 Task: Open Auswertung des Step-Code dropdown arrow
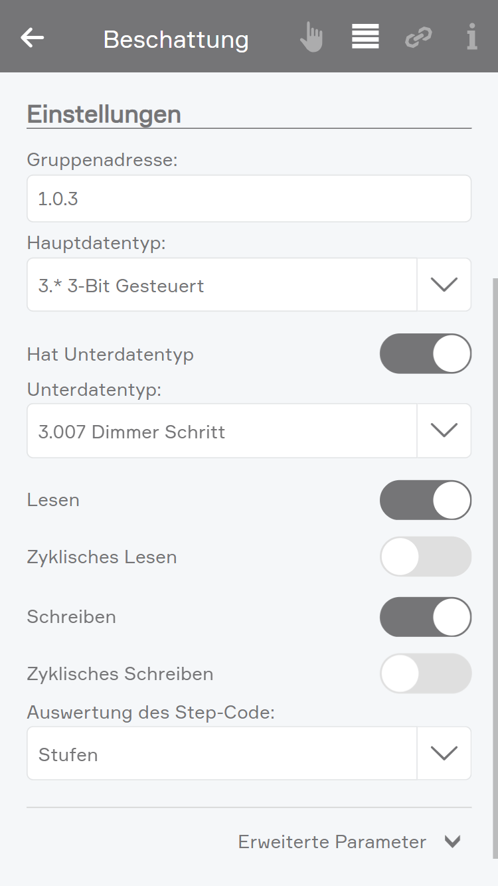tap(444, 753)
